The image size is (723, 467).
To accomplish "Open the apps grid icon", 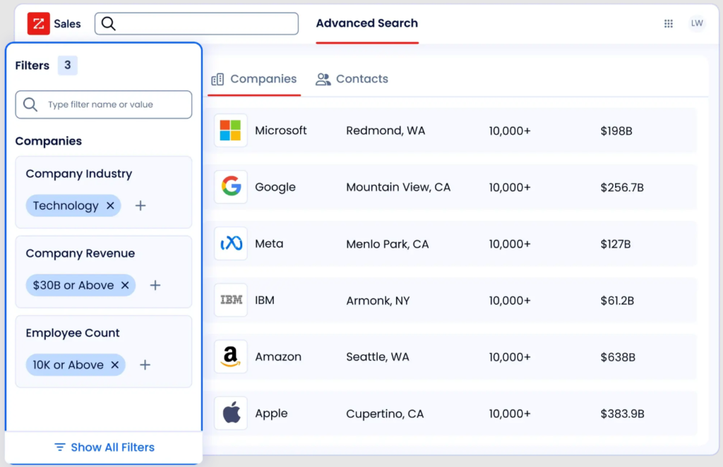I will tap(668, 23).
